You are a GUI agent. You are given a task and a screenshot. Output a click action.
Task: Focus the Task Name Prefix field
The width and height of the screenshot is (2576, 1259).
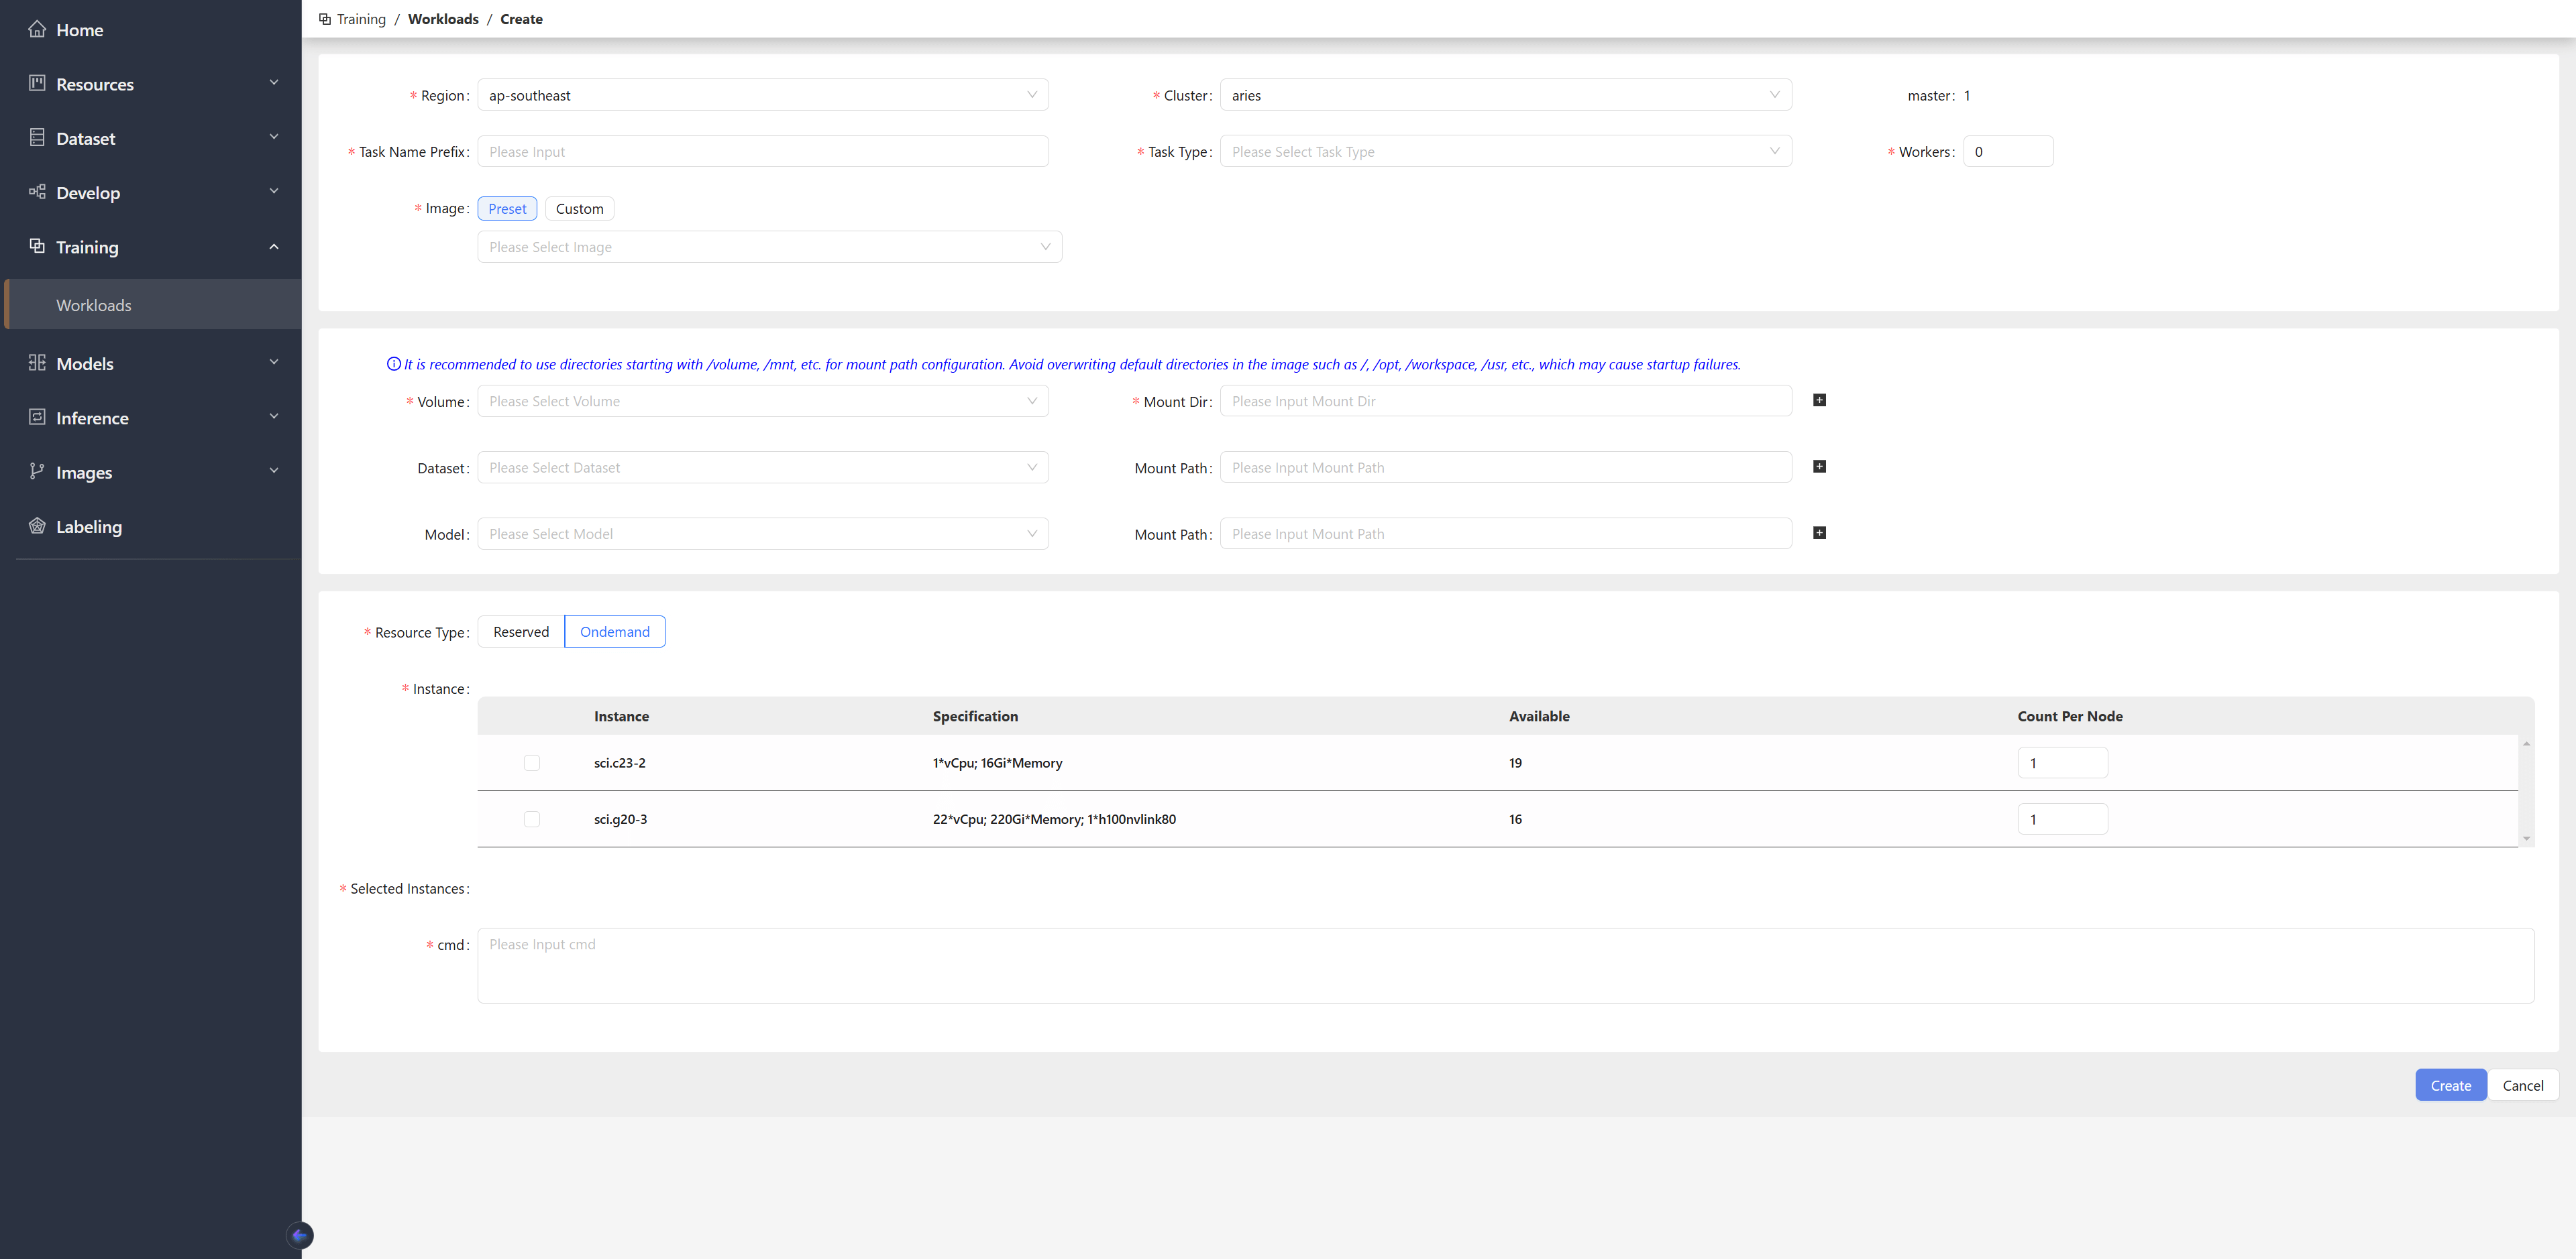pos(763,151)
